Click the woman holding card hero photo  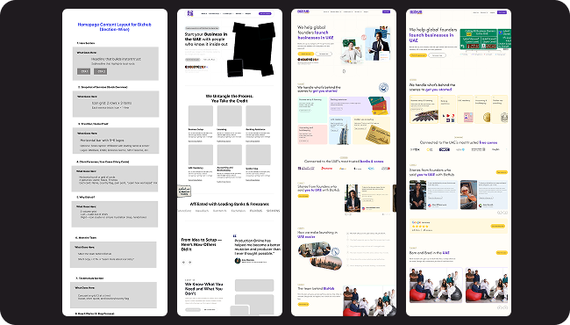click(x=352, y=52)
